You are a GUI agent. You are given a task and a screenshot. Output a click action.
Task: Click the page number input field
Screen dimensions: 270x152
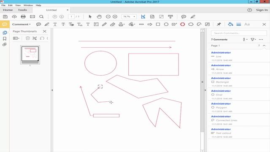71,16
